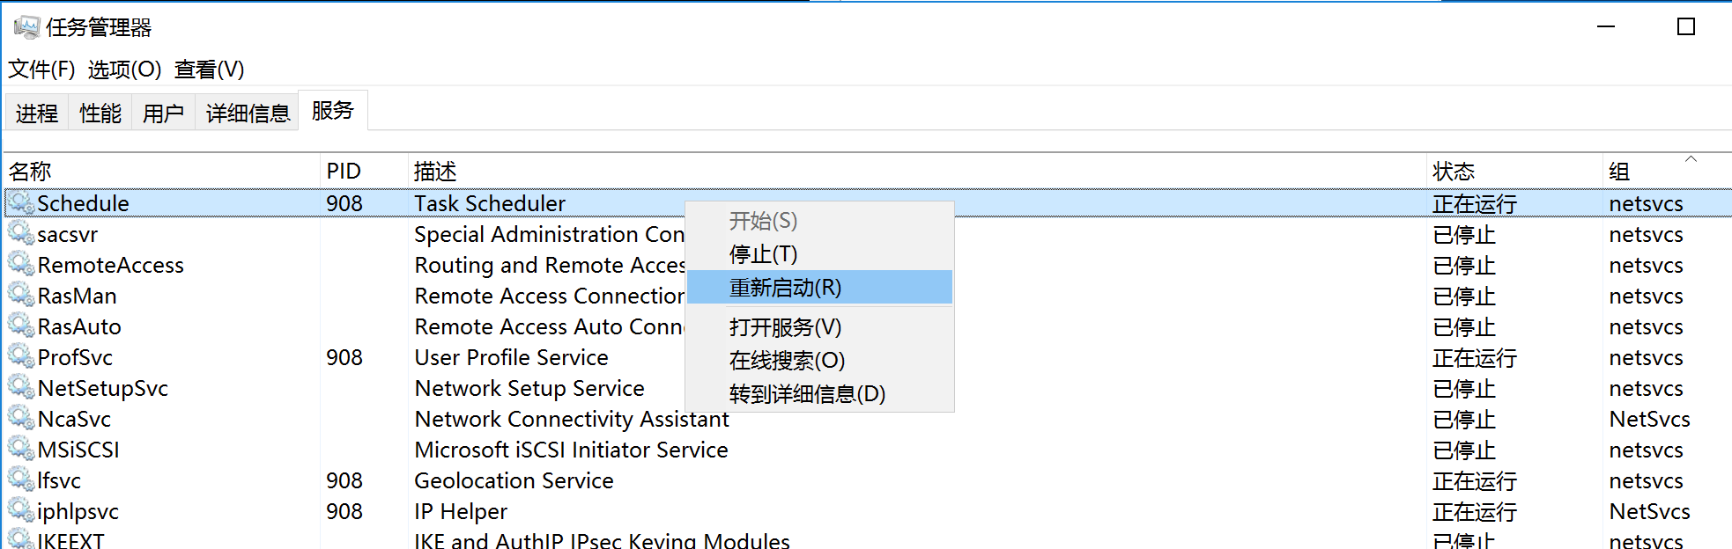The height and width of the screenshot is (549, 1732).
Task: Click the Task Manager app icon in title bar
Action: tap(26, 27)
